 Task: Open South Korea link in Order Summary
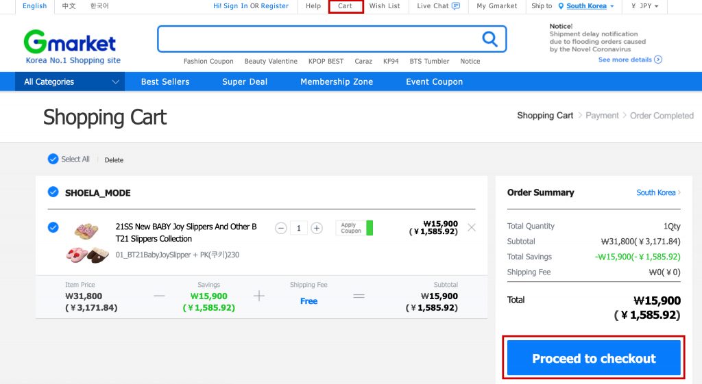658,192
